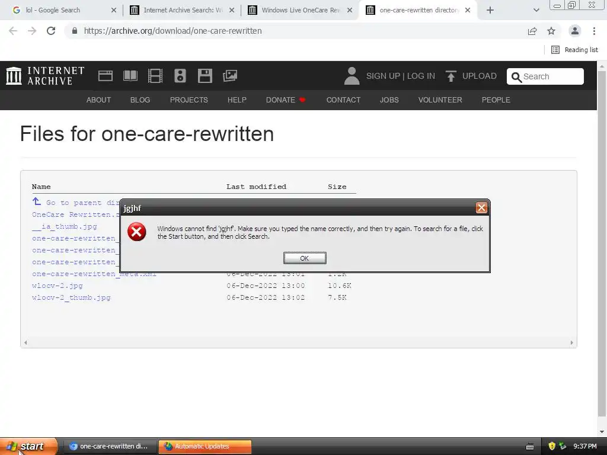Click file listing scroll right arrow
The image size is (607, 455).
coord(572,342)
